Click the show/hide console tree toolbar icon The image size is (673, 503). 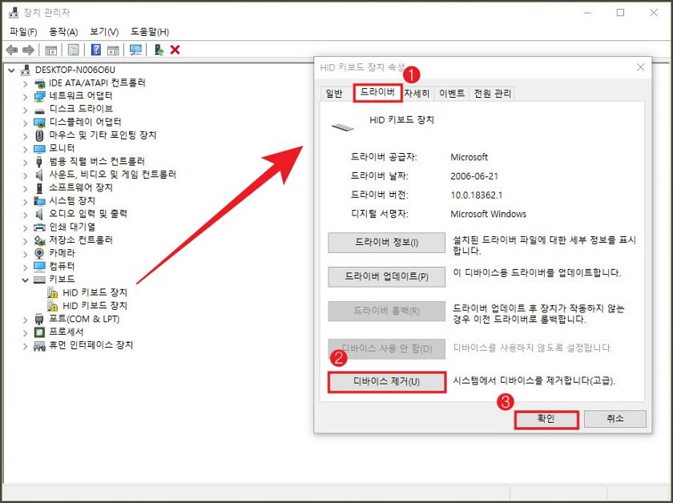51,50
